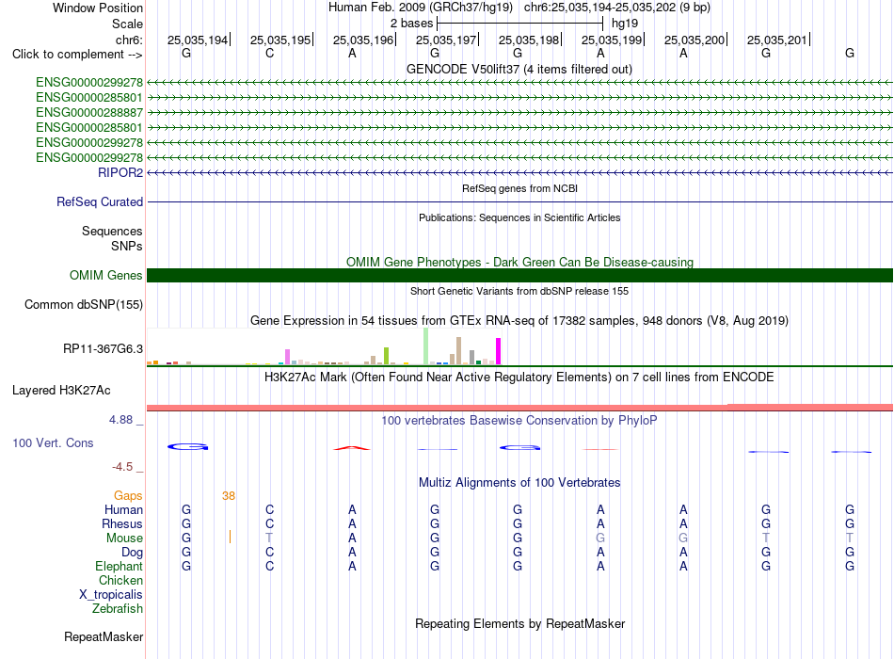Screen dimensions: 894x659
Task: Click the magenta bar in GTEx expression chart
Action: coord(499,351)
